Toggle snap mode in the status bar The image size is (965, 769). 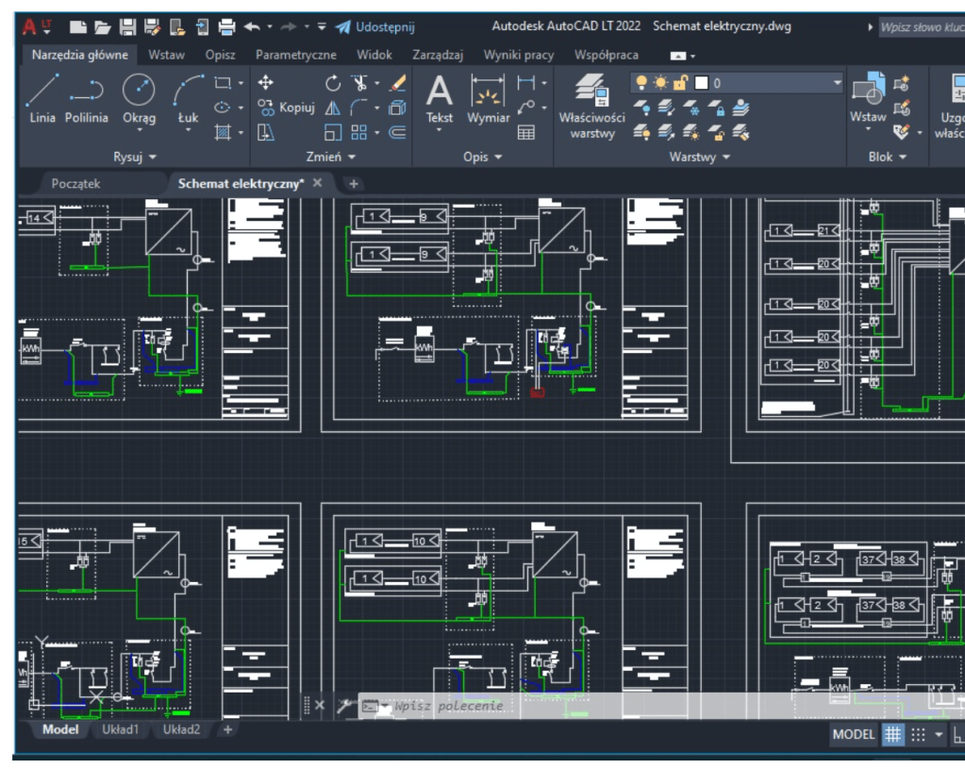[x=917, y=734]
